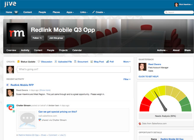The image size is (194, 140).
Task: Click the CLICK TO GET HELP! link
Action: [148, 77]
